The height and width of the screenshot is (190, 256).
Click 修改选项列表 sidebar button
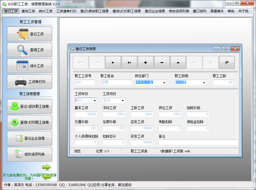[29, 154]
